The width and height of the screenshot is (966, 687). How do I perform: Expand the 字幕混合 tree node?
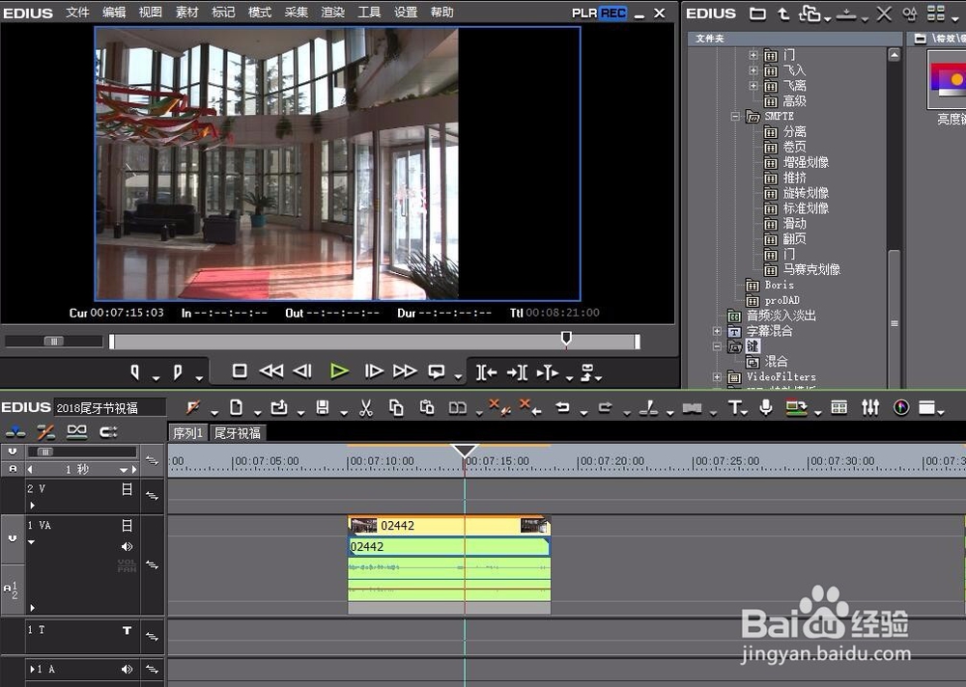click(x=718, y=331)
